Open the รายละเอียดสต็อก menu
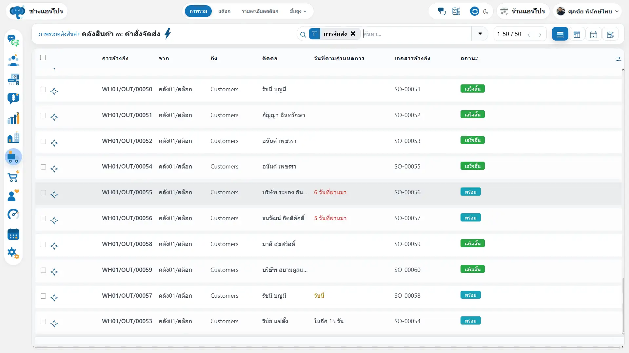 260,11
